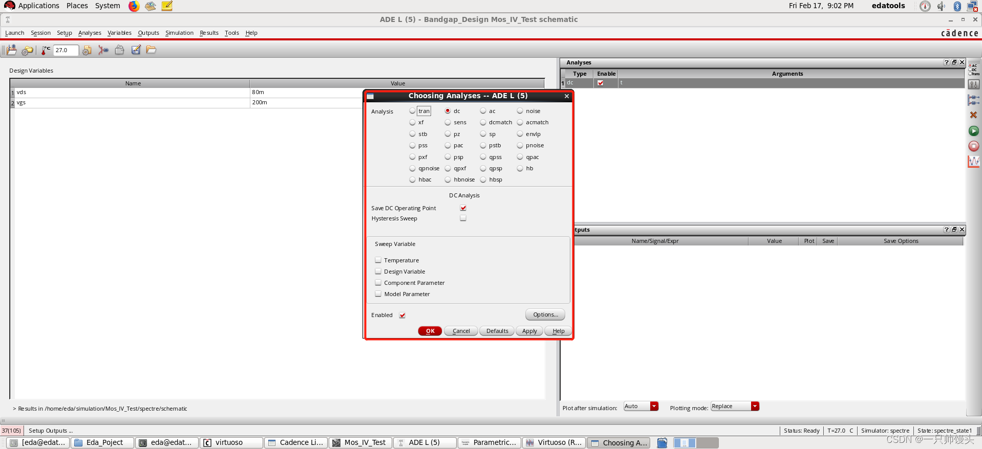Open the edit variables sliders icon

click(x=973, y=84)
